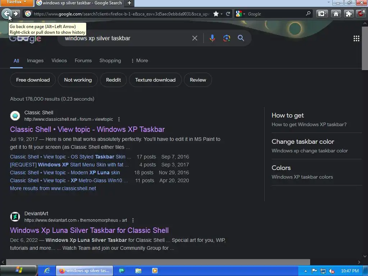Open the network tray icon
368x276 pixels.
[x=323, y=271]
